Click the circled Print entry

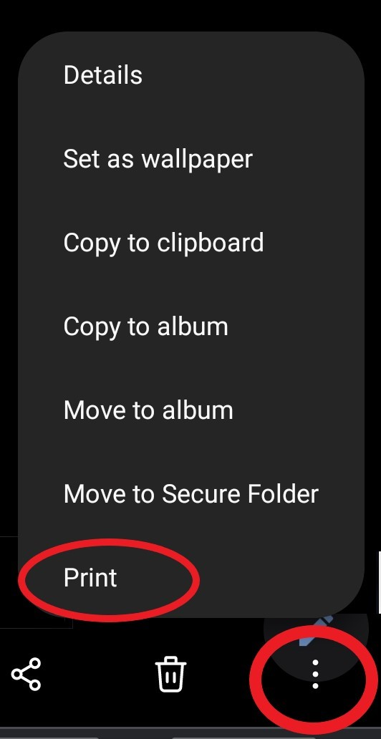pyautogui.click(x=90, y=577)
